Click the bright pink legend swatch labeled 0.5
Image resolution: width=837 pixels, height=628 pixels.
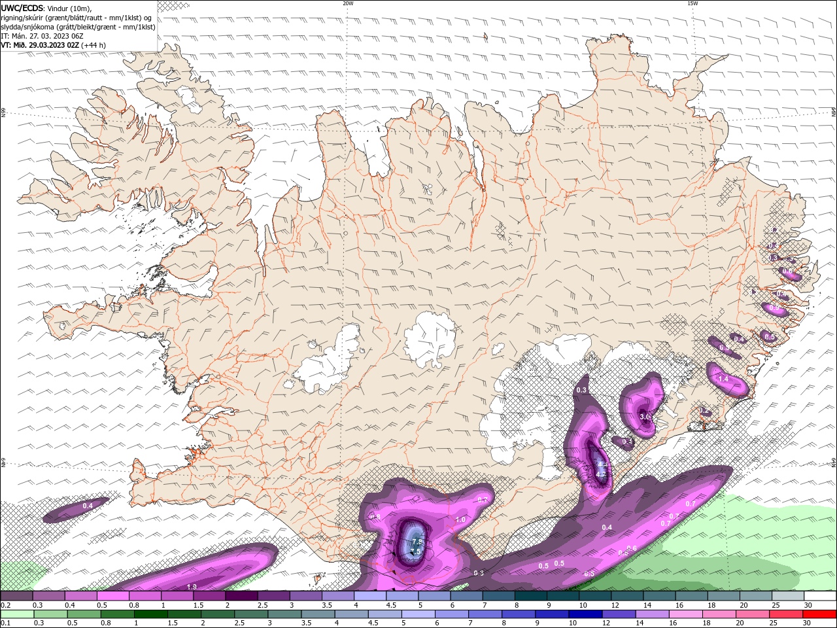(112, 596)
